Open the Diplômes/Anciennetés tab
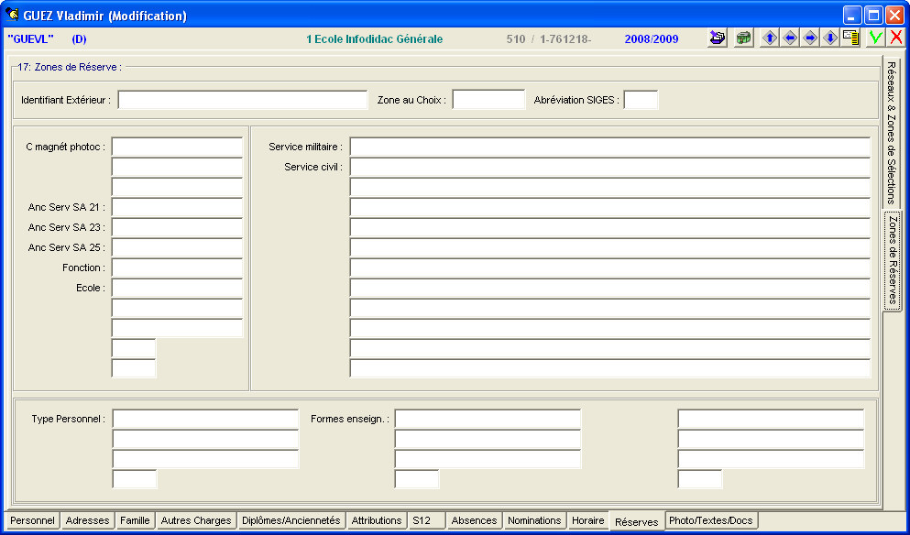This screenshot has height=535, width=910. click(291, 520)
